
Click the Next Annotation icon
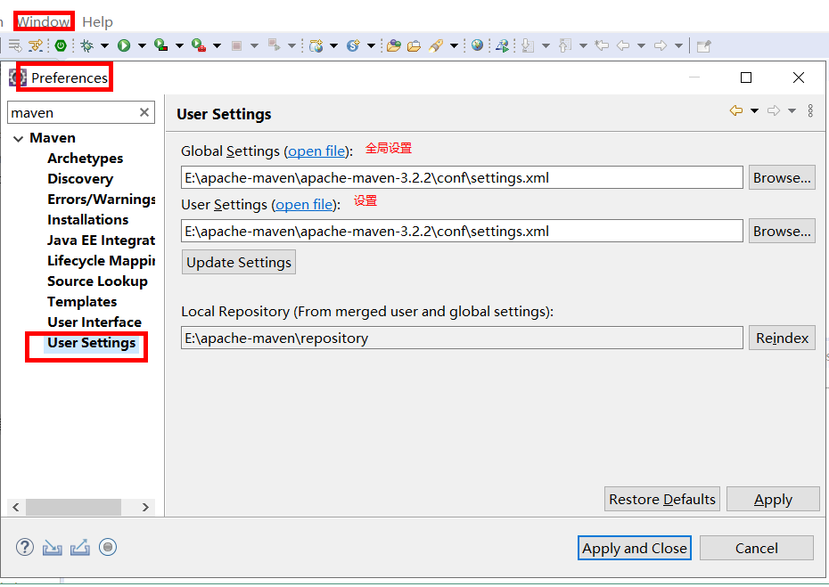(x=527, y=46)
